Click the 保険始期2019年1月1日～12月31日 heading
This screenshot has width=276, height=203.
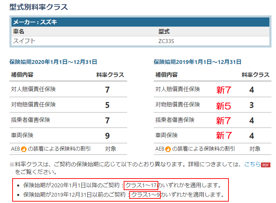tap(197, 62)
